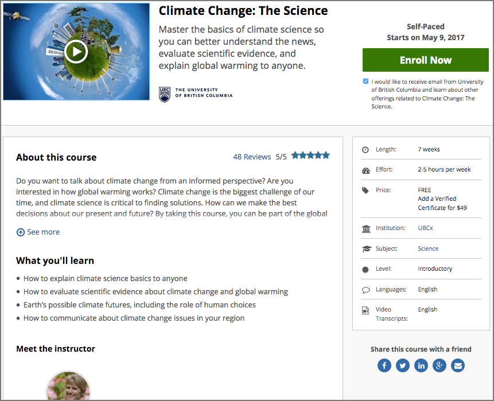Share course by email icon
The height and width of the screenshot is (401, 494).
pos(457,365)
